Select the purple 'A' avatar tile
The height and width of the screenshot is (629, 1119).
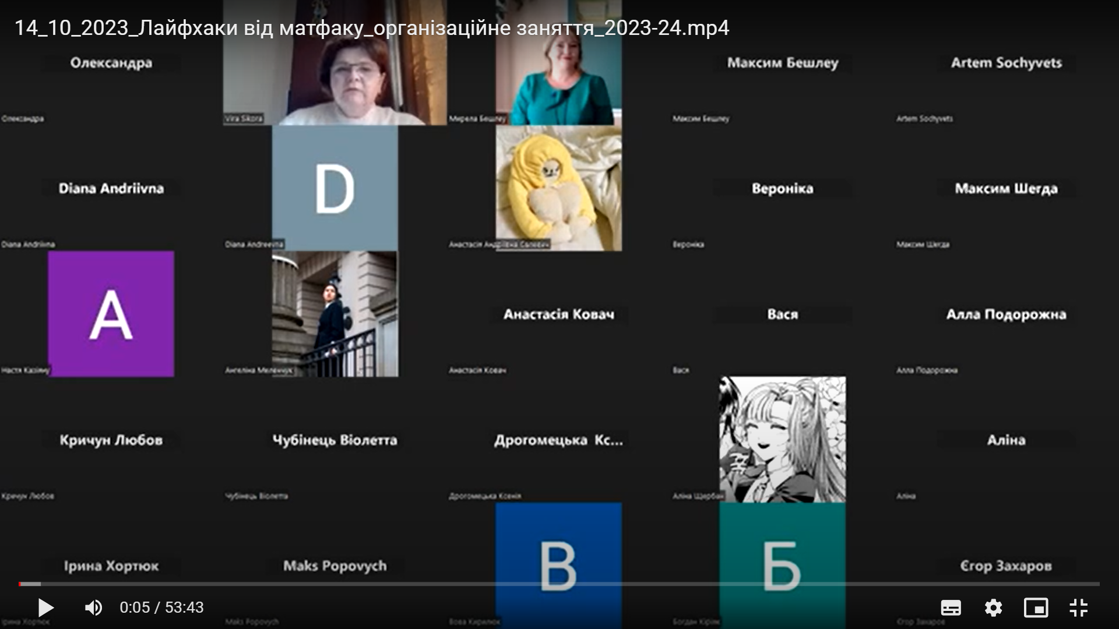coord(111,314)
